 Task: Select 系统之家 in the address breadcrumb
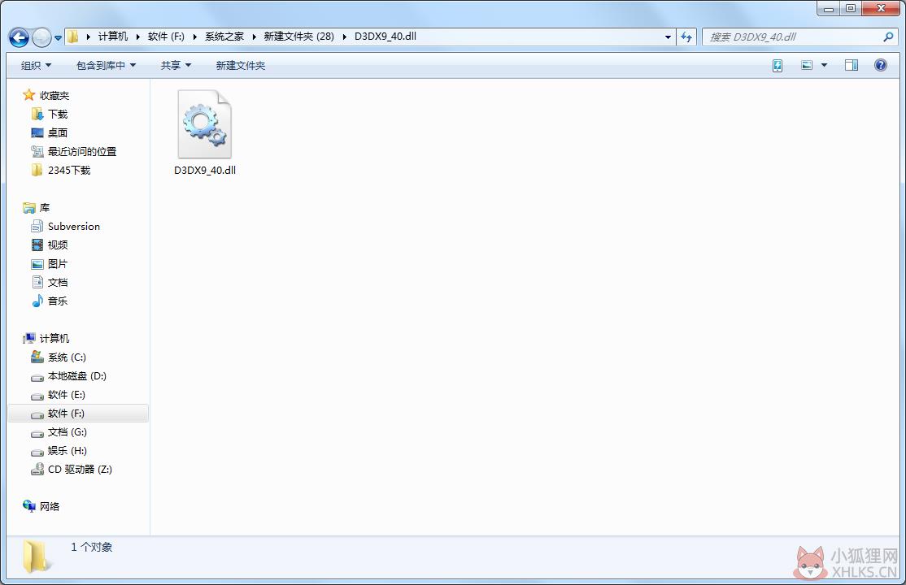point(224,37)
